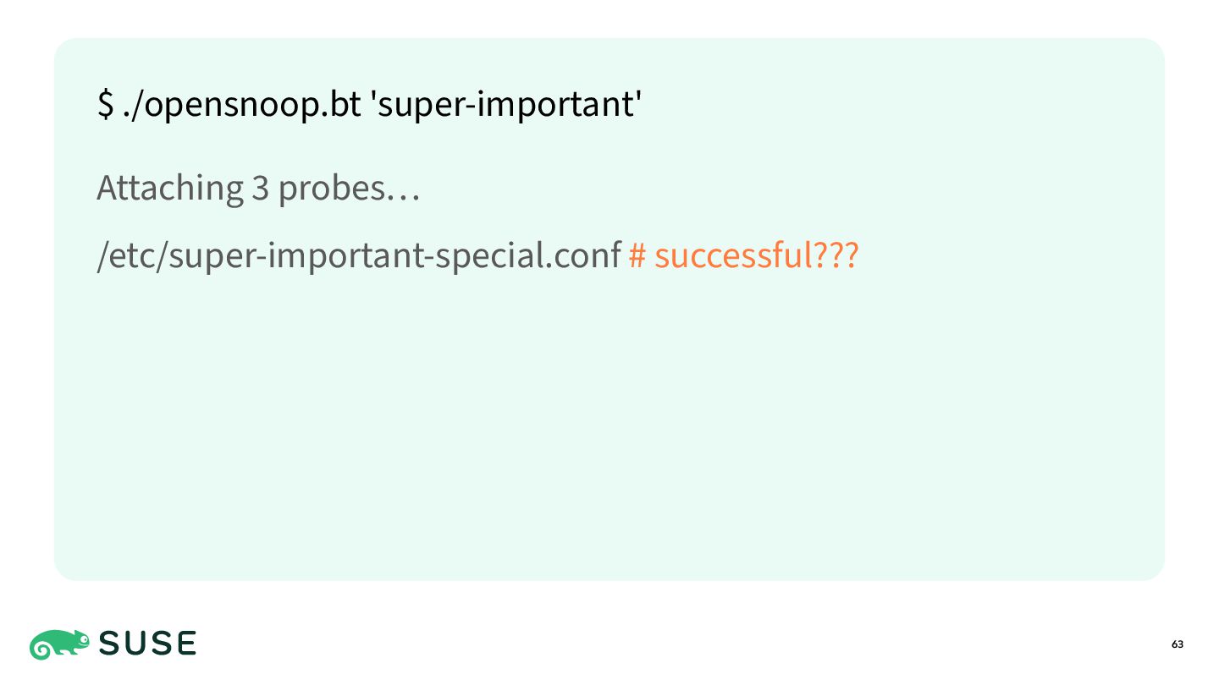
Task: Click the .bt extension in command
Action: [x=341, y=104]
